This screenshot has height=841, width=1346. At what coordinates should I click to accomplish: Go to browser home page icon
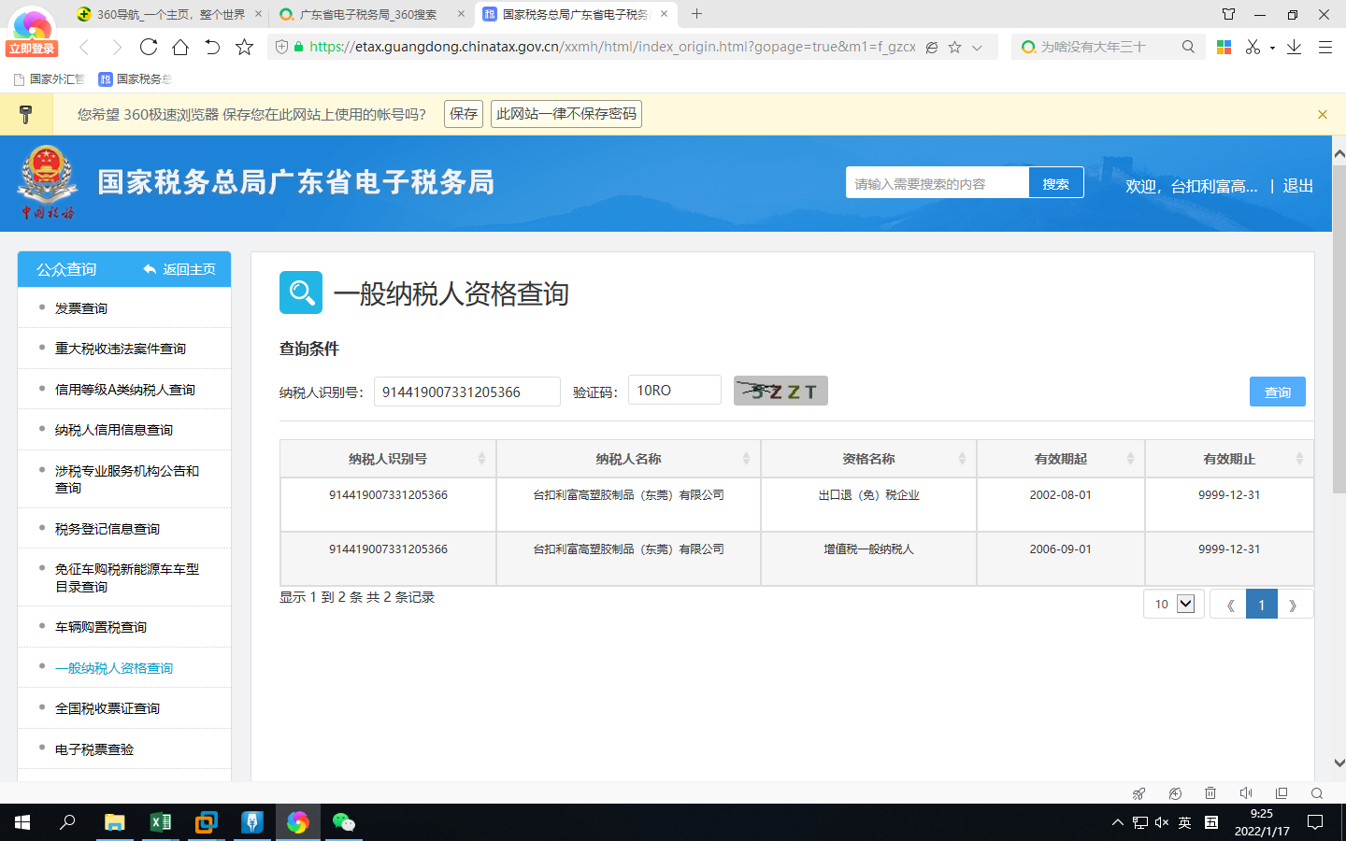(x=180, y=47)
